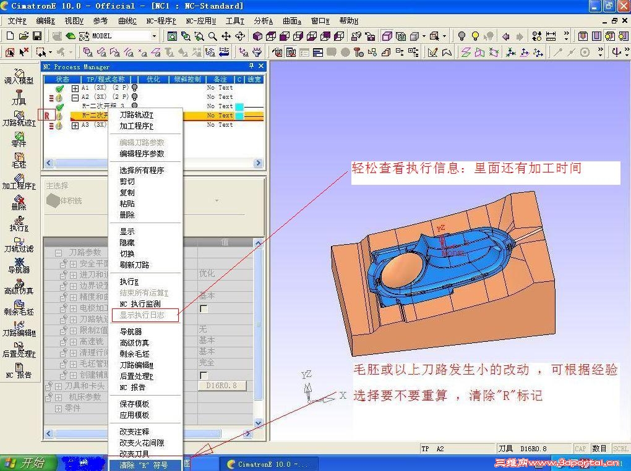Viewport: 631px width, 471px height.
Task: Toggle the light bulb for A2 row
Action: click(134, 96)
